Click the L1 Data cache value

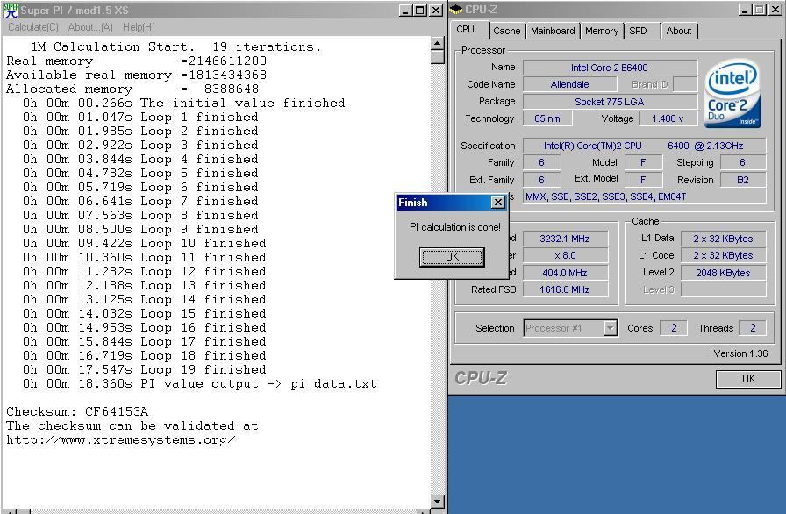[x=723, y=239]
